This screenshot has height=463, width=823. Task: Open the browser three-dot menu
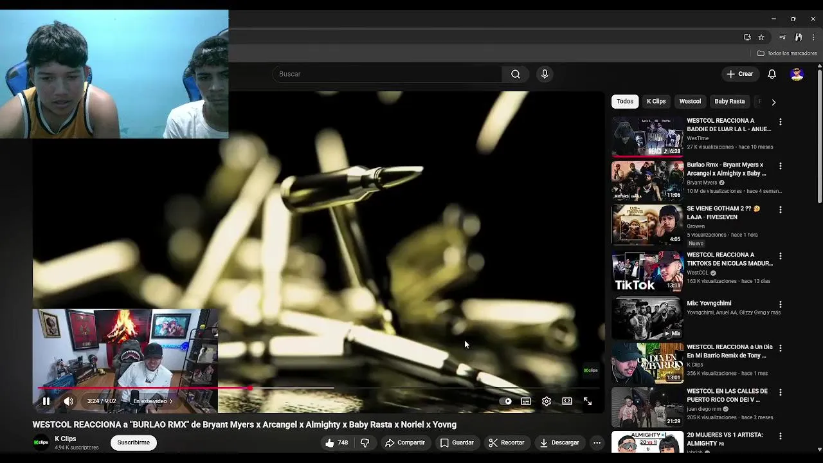[813, 37]
